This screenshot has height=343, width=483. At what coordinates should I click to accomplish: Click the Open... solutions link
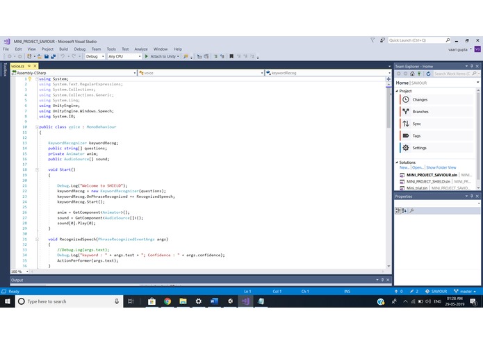(418, 167)
